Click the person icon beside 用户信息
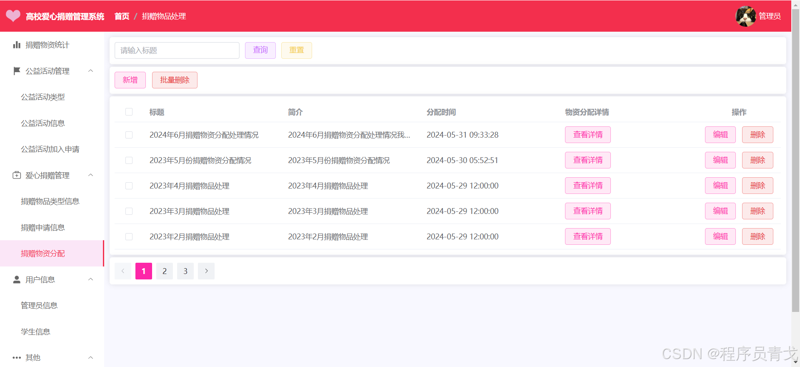800x367 pixels. (17, 279)
